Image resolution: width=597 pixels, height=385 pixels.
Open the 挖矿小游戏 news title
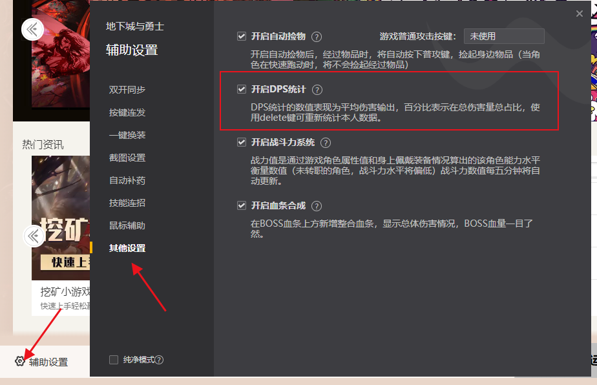tap(65, 292)
